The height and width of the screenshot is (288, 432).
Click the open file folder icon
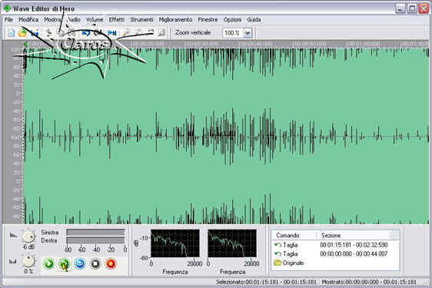22,33
